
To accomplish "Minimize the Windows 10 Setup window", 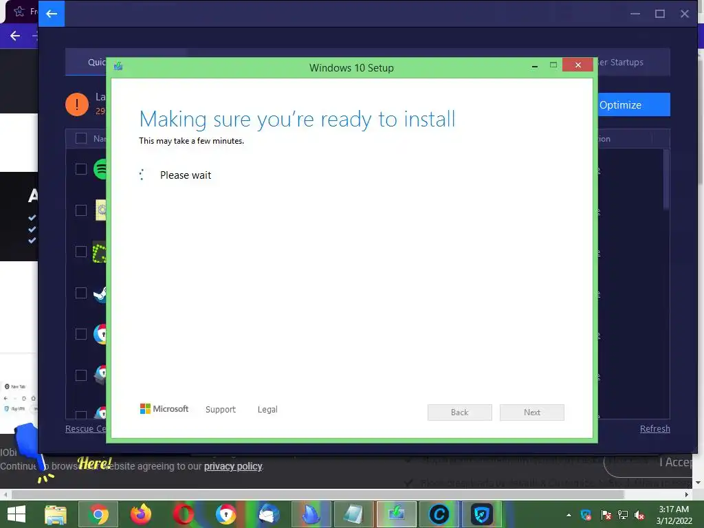I will click(x=535, y=65).
